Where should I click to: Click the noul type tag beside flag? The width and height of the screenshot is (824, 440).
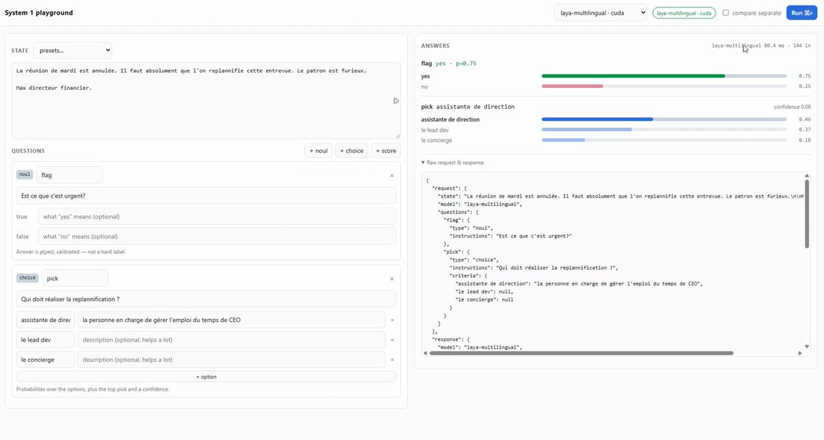(25, 175)
